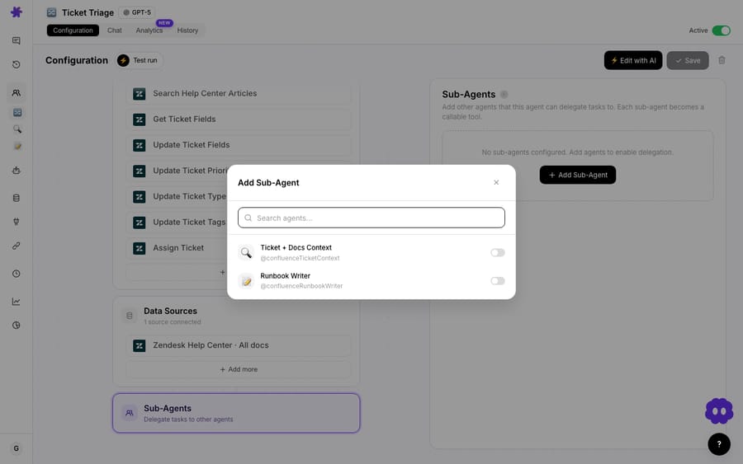Open the clock icon in left sidebar
743x464 pixels.
[x=17, y=274]
